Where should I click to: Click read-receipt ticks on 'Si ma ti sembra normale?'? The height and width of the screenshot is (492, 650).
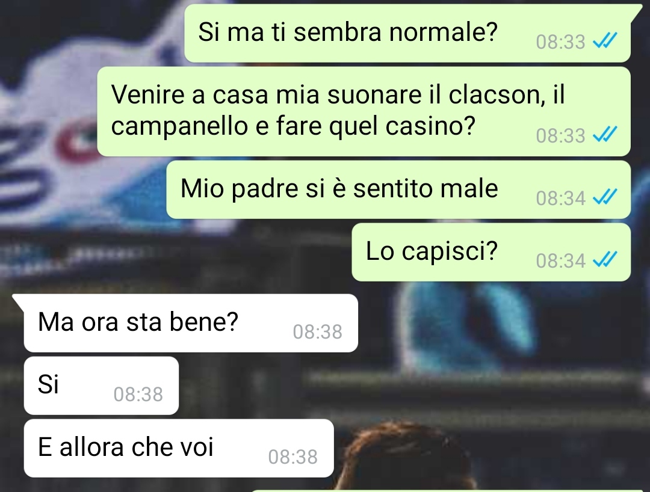[605, 40]
